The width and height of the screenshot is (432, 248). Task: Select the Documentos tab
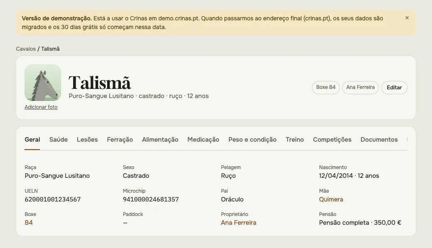pos(379,140)
